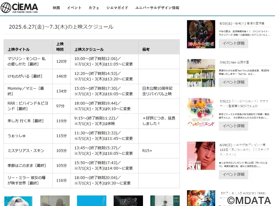Open the 7/5(土) ハッピー☆エンド event title
The image size is (275, 206).
click(244, 104)
